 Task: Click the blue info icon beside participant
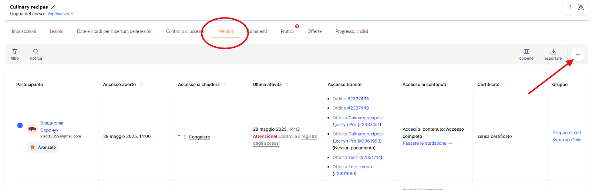click(x=20, y=126)
